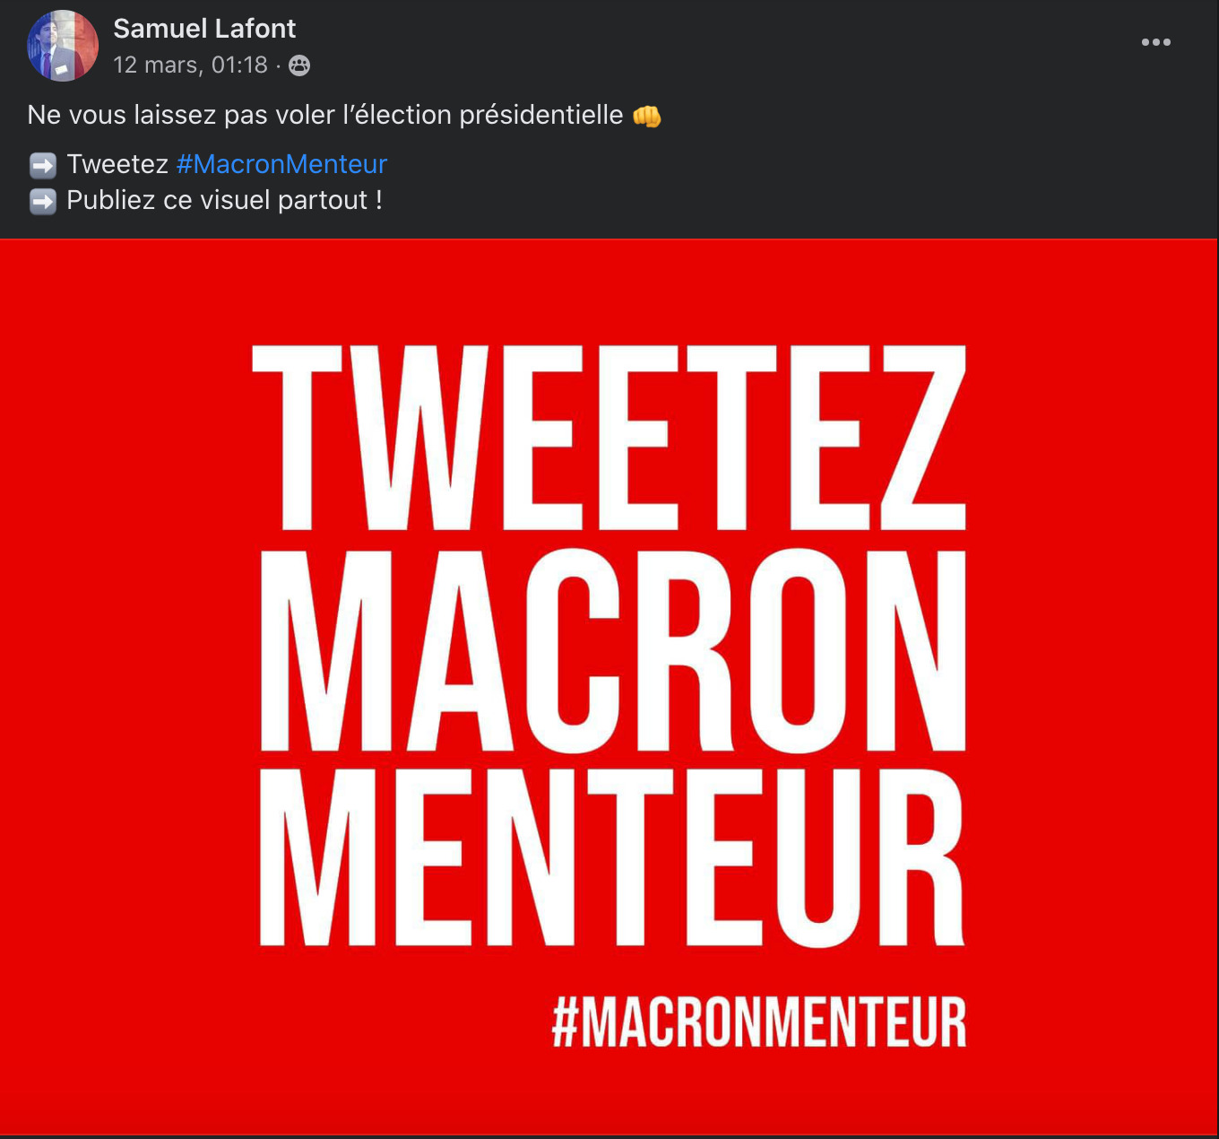
Task: Click the arrow emoji before Tweetez
Action: click(x=43, y=165)
